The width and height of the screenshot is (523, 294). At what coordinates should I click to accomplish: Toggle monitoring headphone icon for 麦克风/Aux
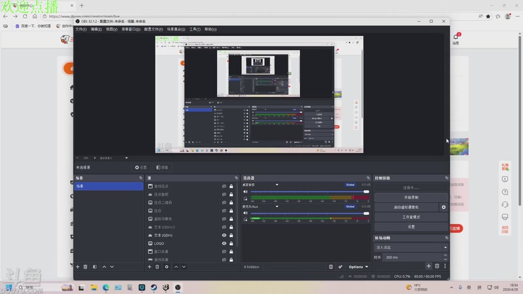click(x=246, y=220)
